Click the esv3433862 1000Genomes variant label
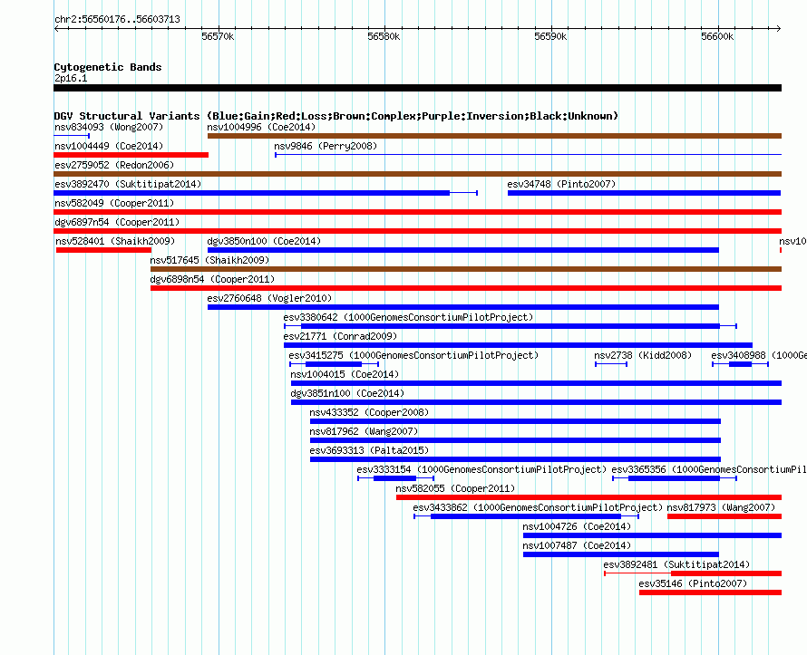 [x=538, y=507]
